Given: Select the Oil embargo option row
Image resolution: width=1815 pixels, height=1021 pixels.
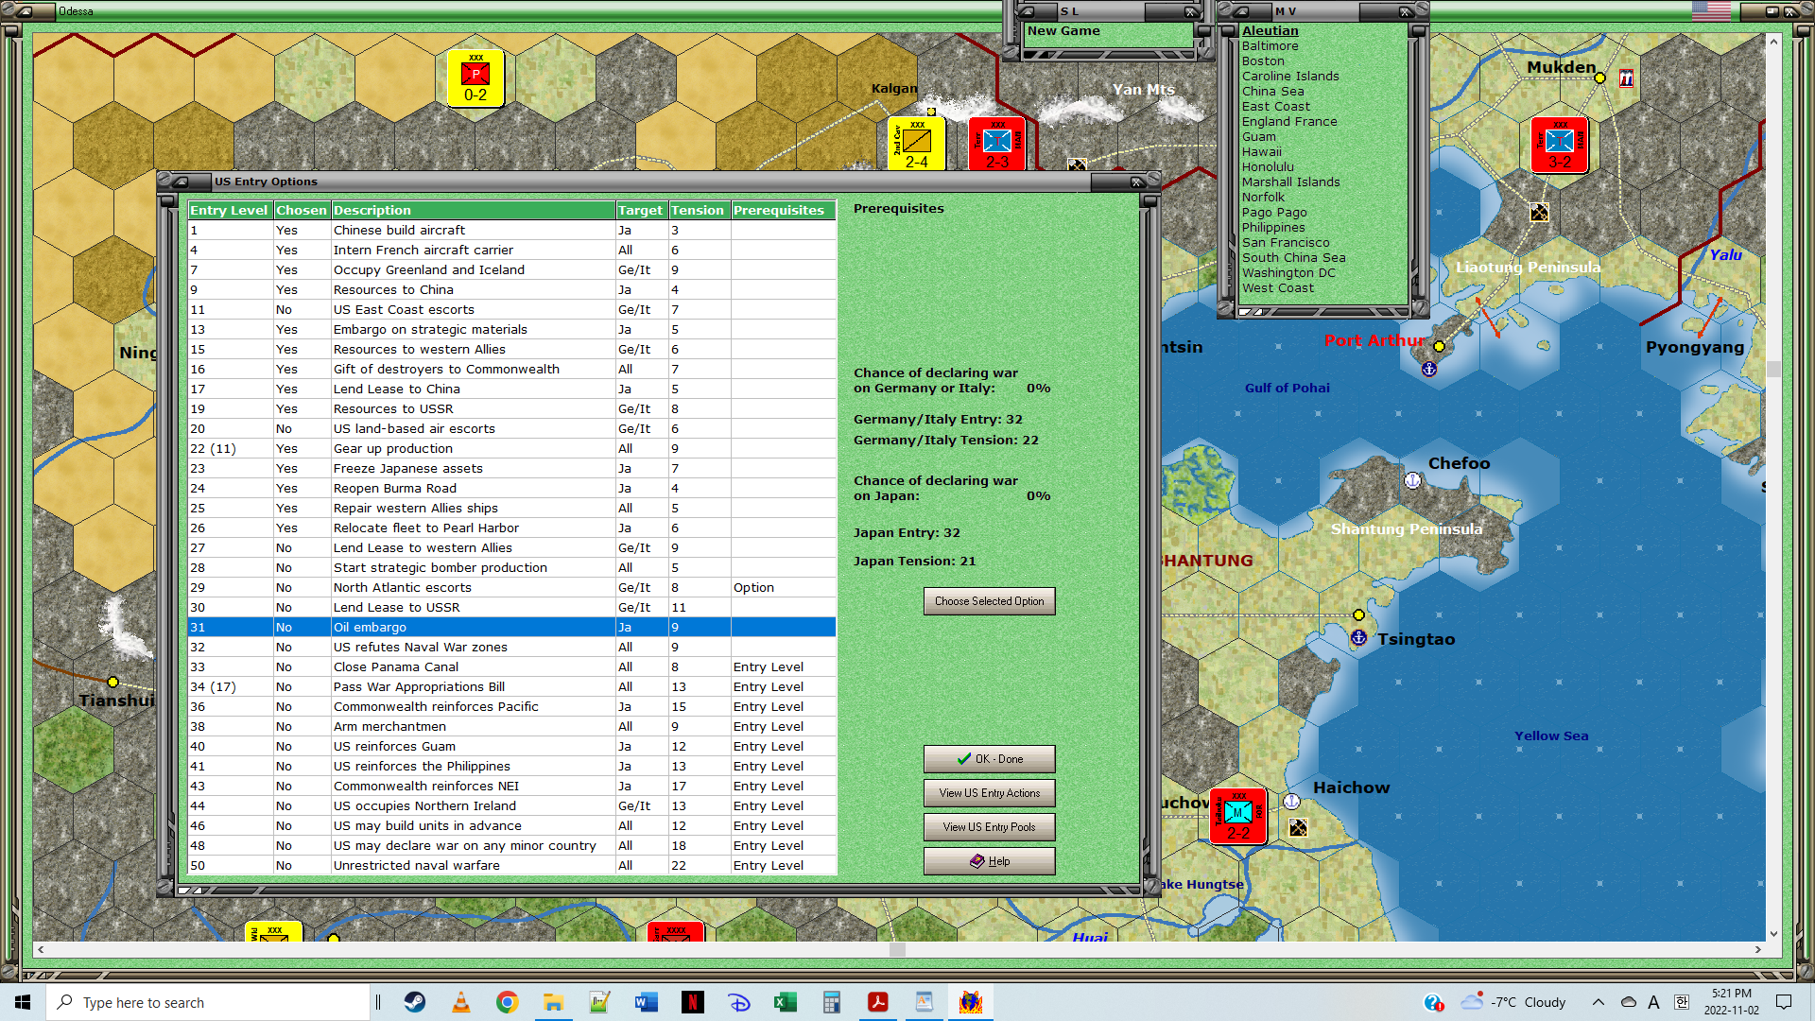Looking at the screenshot, I should click(511, 627).
